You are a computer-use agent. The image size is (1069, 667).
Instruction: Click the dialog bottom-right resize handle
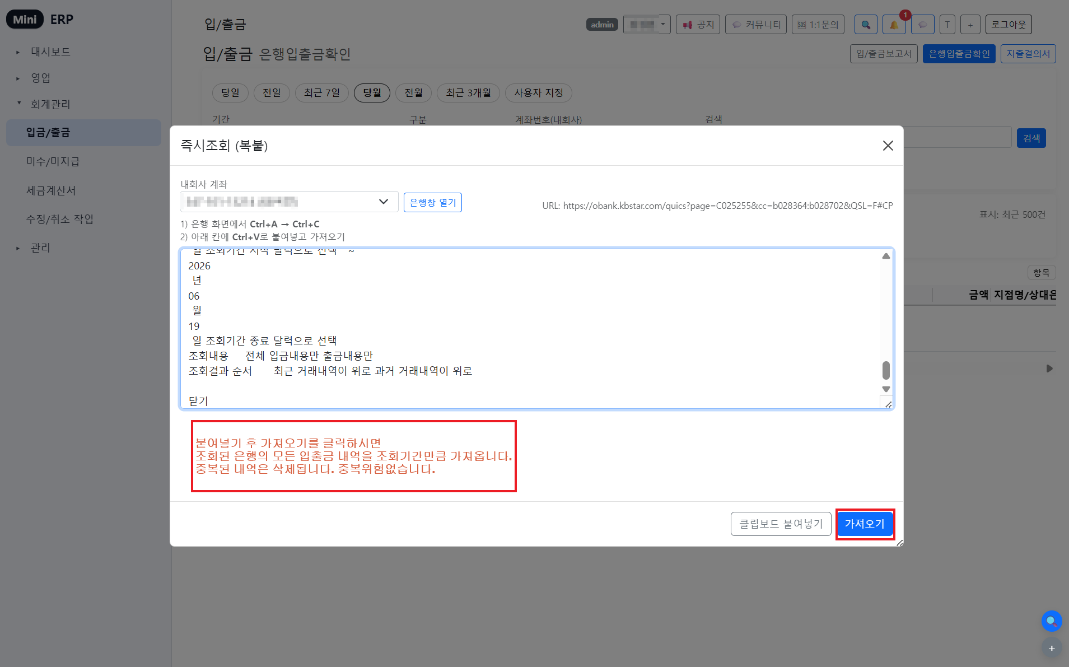coord(899,542)
